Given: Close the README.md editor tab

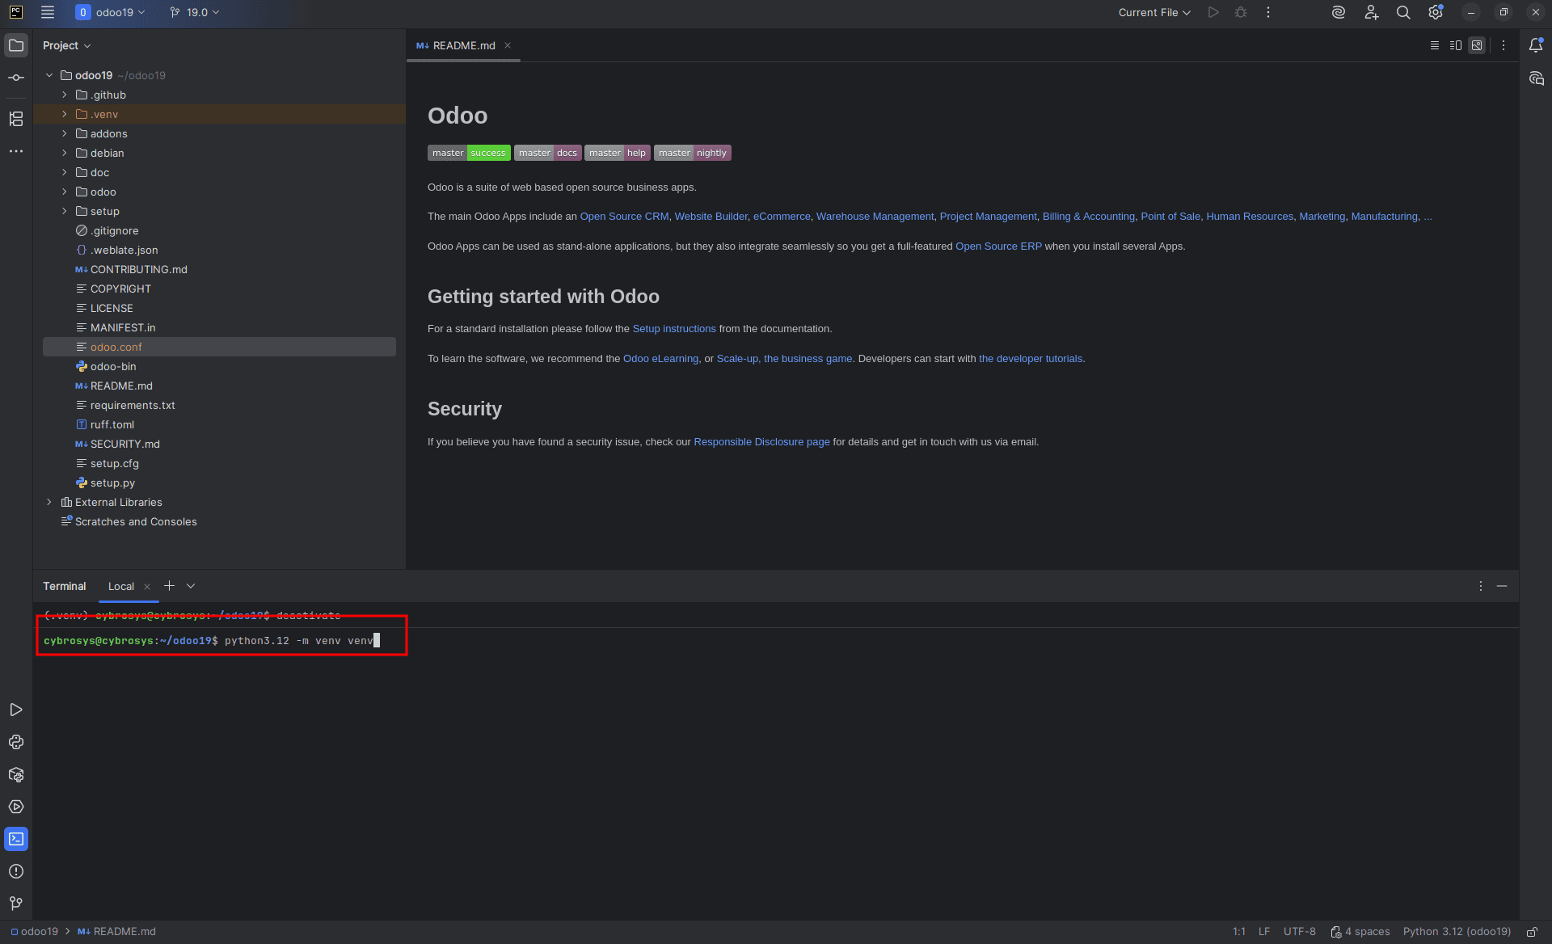Looking at the screenshot, I should coord(508,45).
